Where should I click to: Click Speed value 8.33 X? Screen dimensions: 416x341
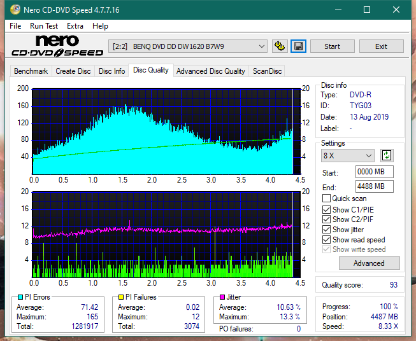pyautogui.click(x=388, y=326)
